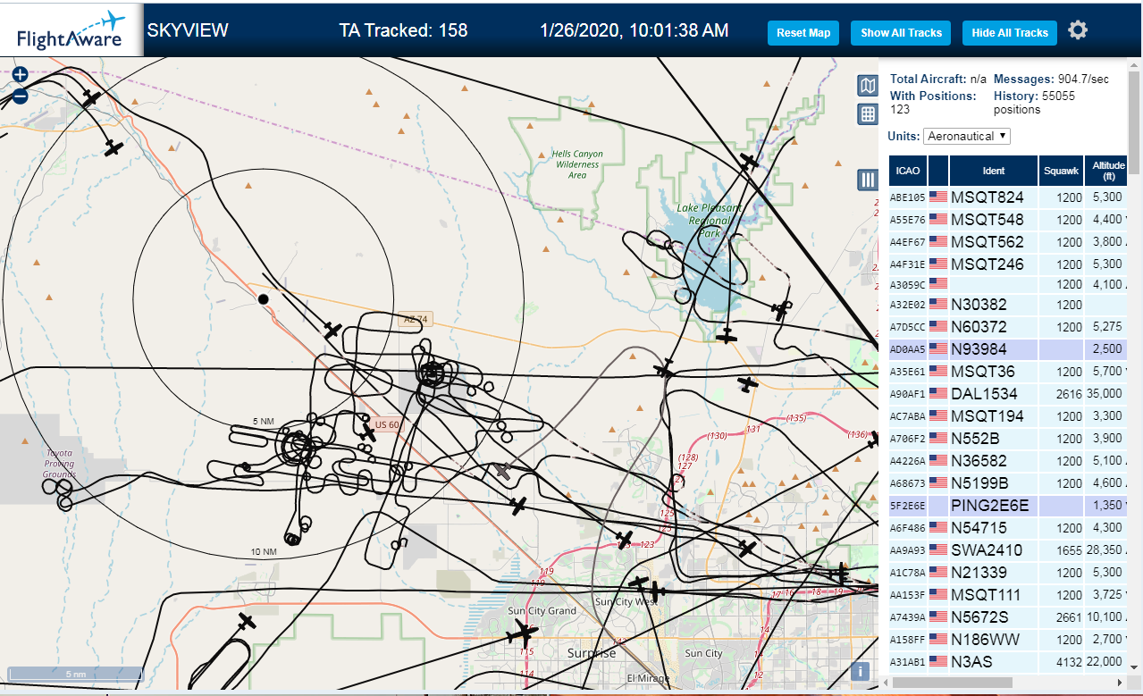Select the N5199B aircraft row
The width and height of the screenshot is (1143, 696).
click(x=1008, y=483)
